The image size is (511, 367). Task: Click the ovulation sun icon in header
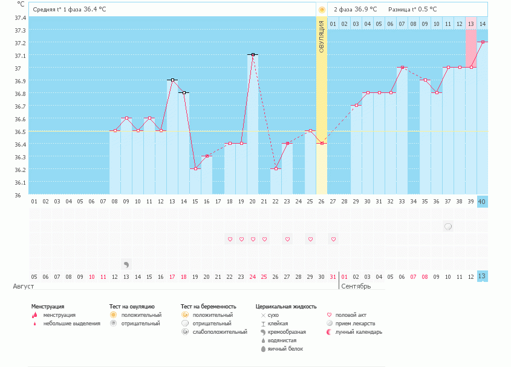[x=322, y=10]
